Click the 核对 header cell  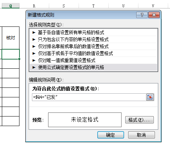tap(11, 38)
